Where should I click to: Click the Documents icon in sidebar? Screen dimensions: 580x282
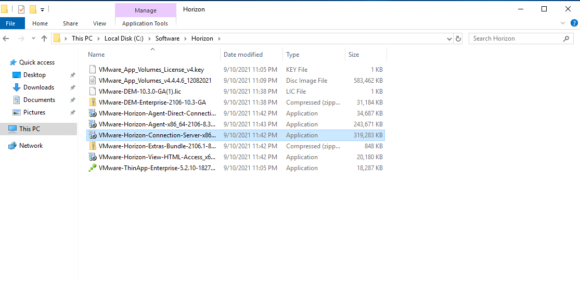pyautogui.click(x=16, y=100)
